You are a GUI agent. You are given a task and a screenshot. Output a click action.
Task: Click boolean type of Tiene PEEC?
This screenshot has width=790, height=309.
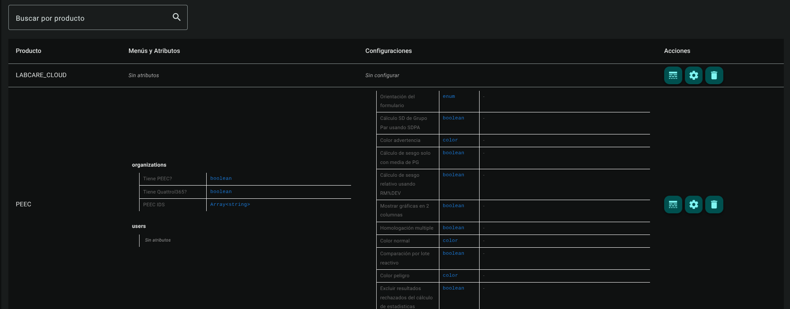tap(221, 179)
